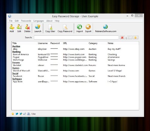Click the orange Export icon
Viewport: 150px width, 131px height.
coord(88,27)
